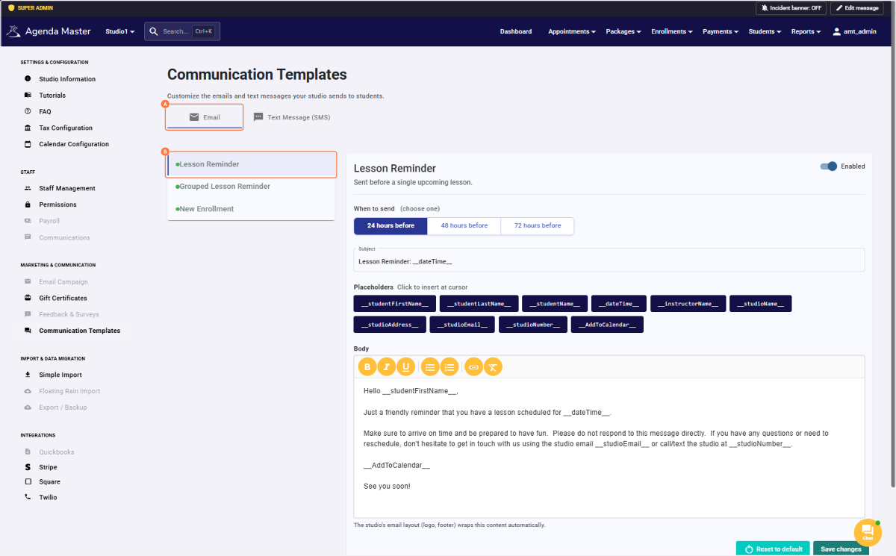The image size is (896, 556).
Task: Click the Calendar Configuration calendar icon
Action: [x=28, y=144]
